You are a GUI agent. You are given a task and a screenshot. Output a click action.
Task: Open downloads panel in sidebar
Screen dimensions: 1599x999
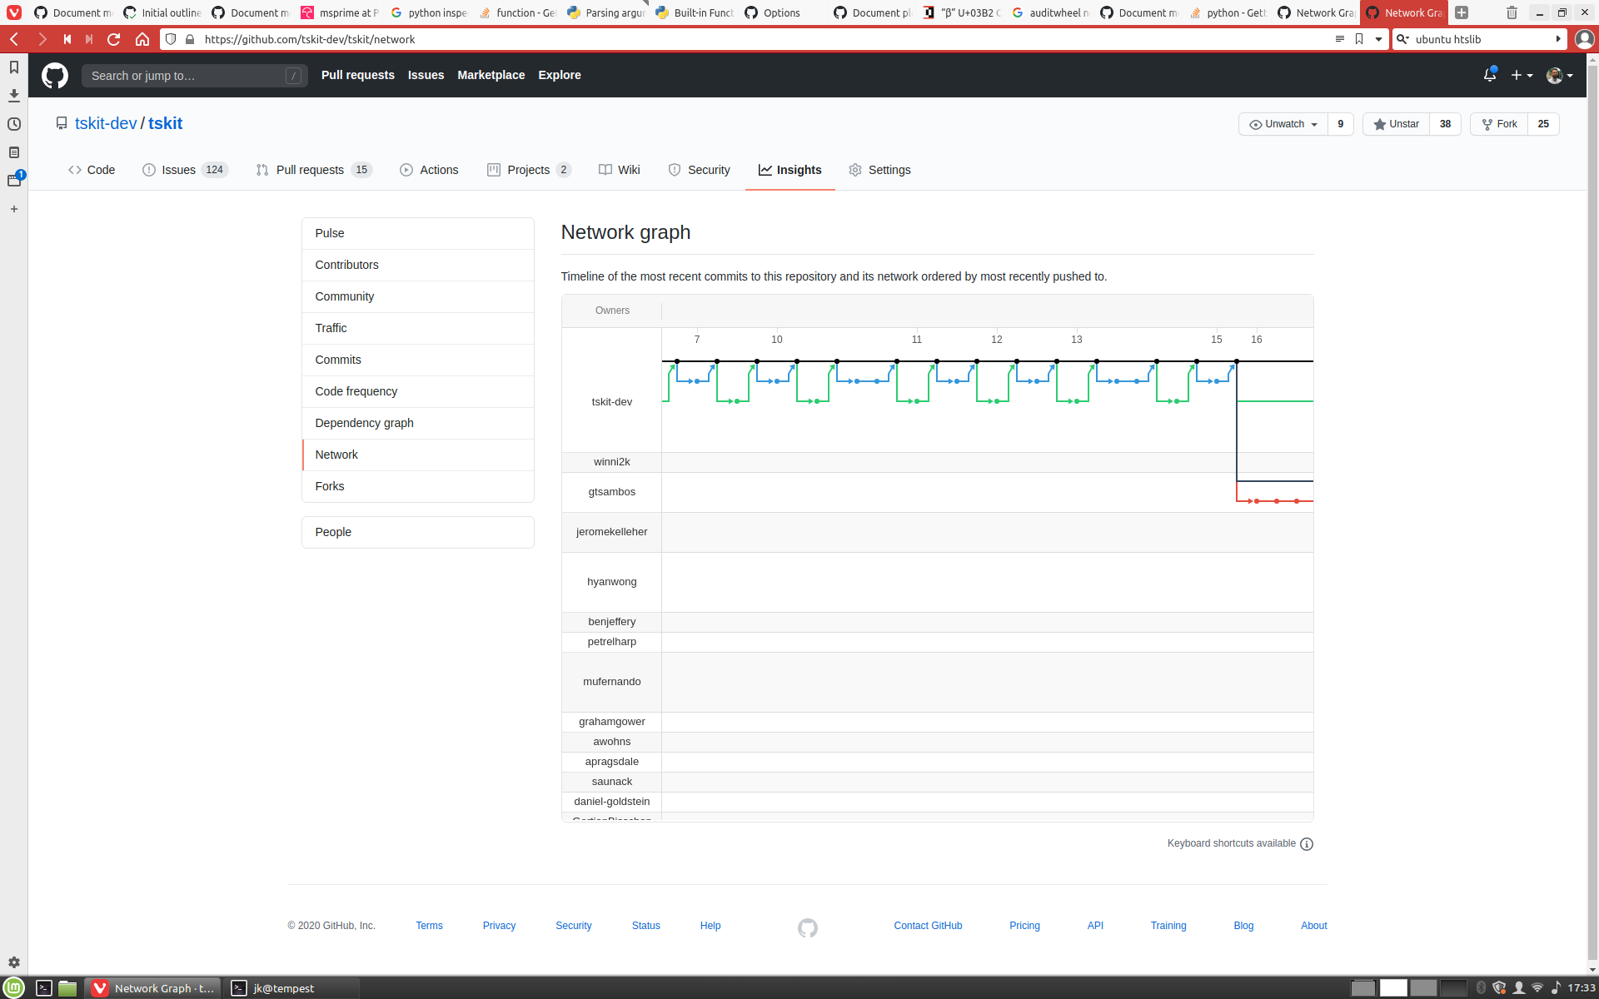[14, 96]
